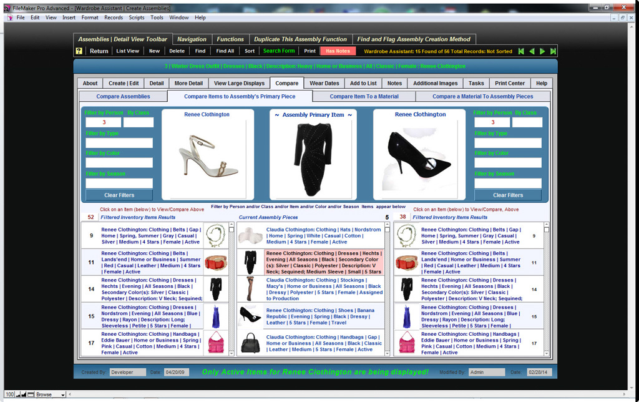
Task: Click down arrow of left results scrollbar
Action: tap(231, 353)
